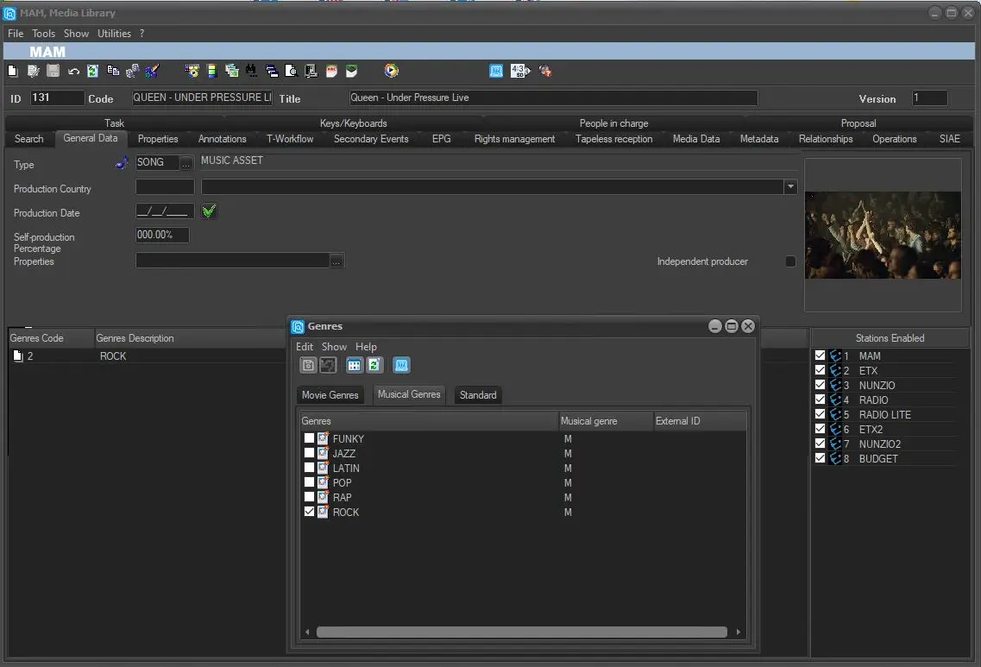Open the Properties field browse button
Viewport: 981px width, 667px height.
tap(336, 261)
